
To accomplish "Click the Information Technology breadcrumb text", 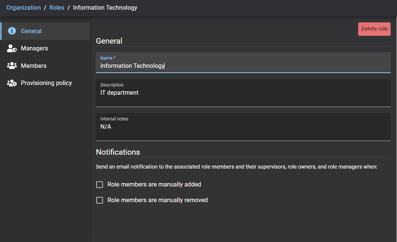I will 105,7.
